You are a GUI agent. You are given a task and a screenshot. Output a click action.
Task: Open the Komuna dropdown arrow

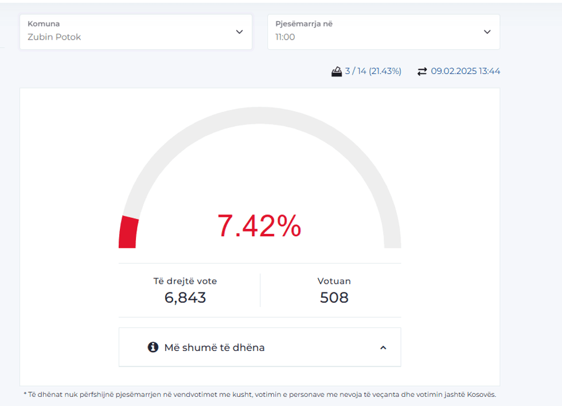point(239,32)
